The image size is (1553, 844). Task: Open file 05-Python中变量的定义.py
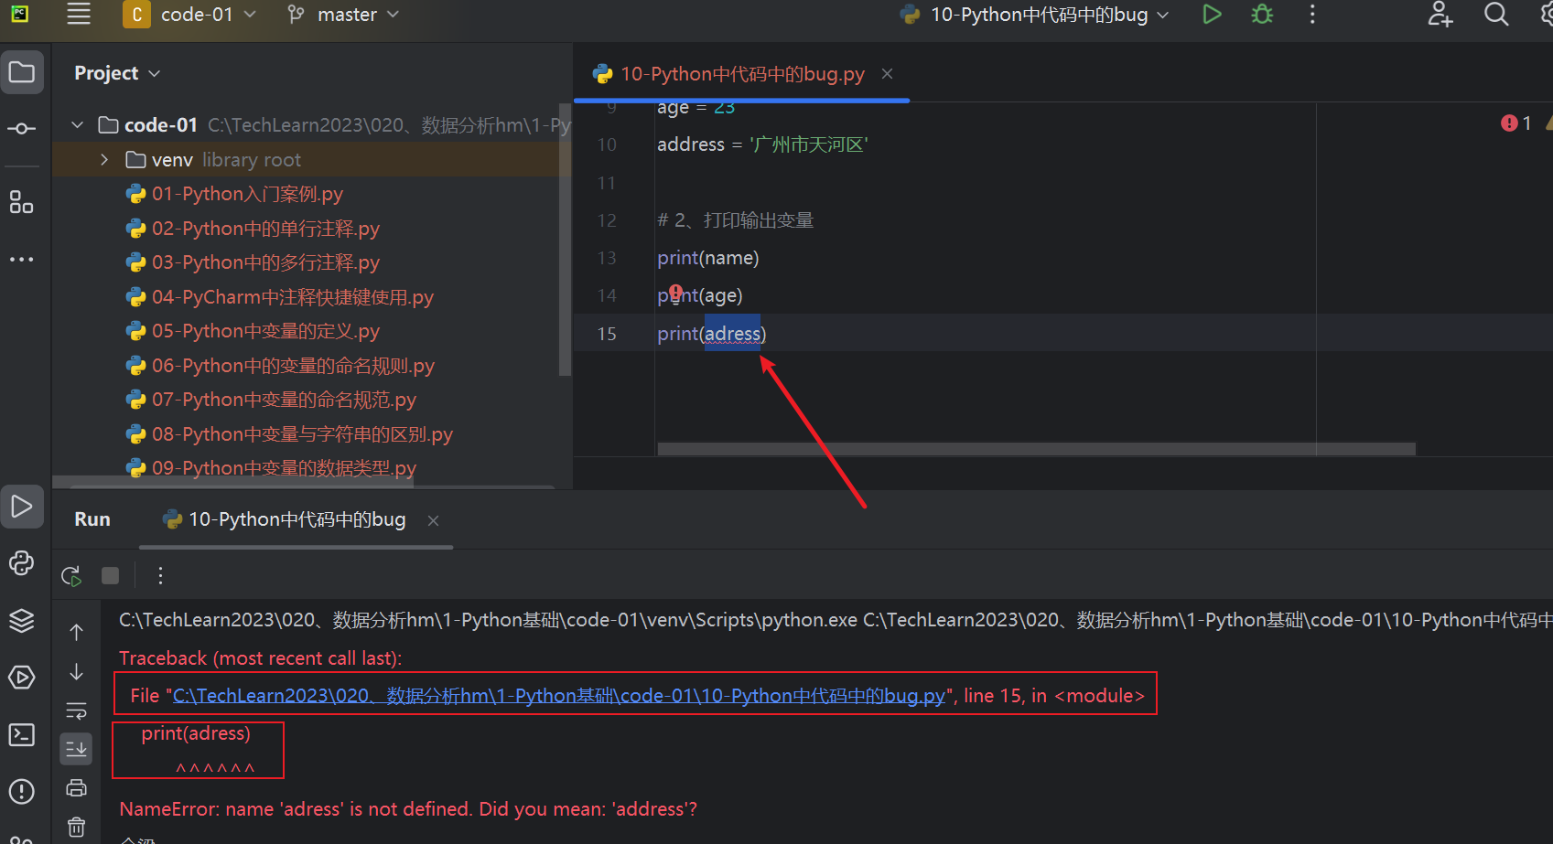coord(265,331)
